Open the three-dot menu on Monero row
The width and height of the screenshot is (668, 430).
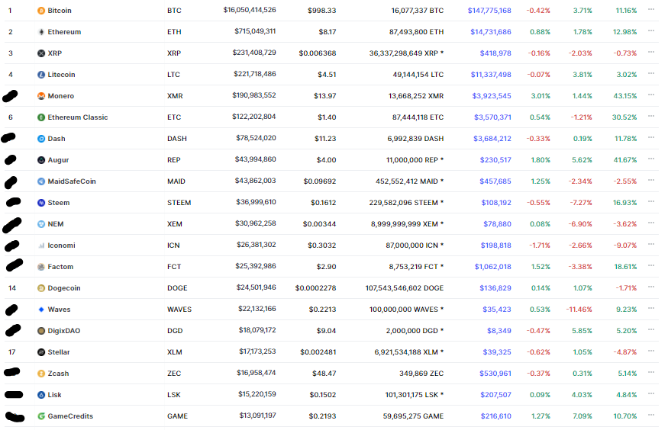tap(651, 95)
